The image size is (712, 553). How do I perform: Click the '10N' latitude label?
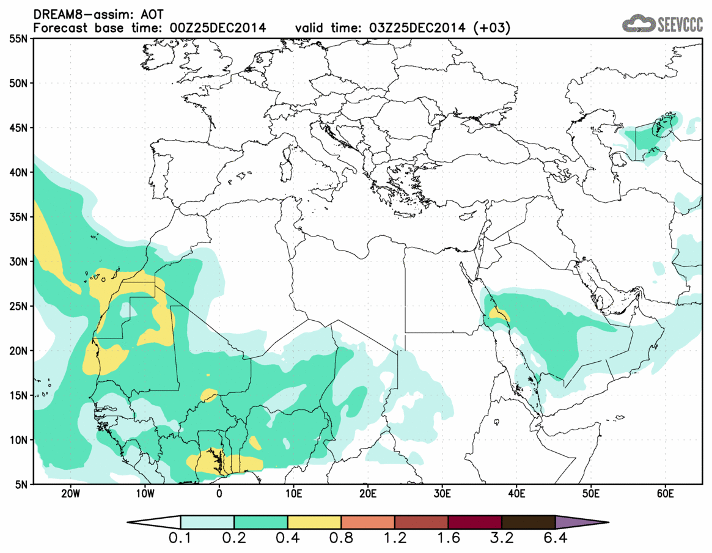18,439
